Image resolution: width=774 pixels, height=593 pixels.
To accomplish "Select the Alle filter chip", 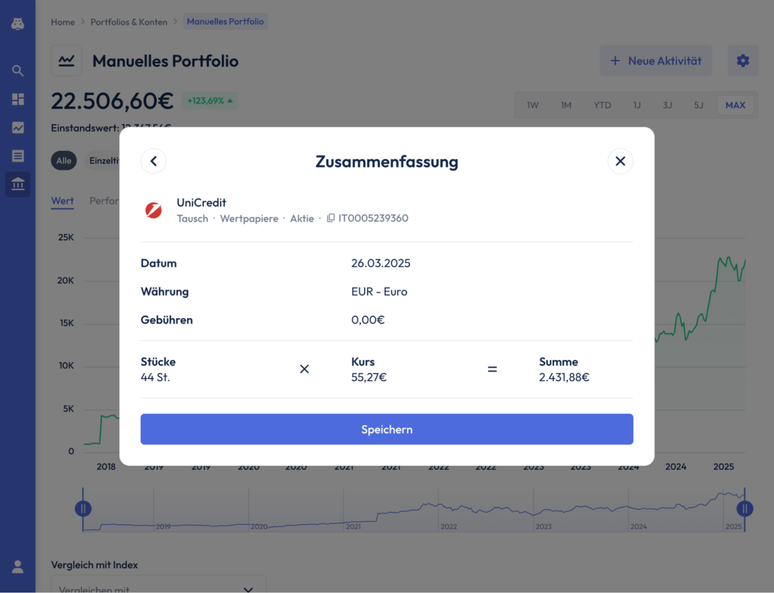I will pyautogui.click(x=64, y=160).
